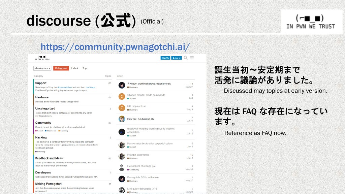The image size is (345, 194).
Task: Open avatar beside Mini guide debugging GPS
Action: pyautogui.click(x=122, y=190)
